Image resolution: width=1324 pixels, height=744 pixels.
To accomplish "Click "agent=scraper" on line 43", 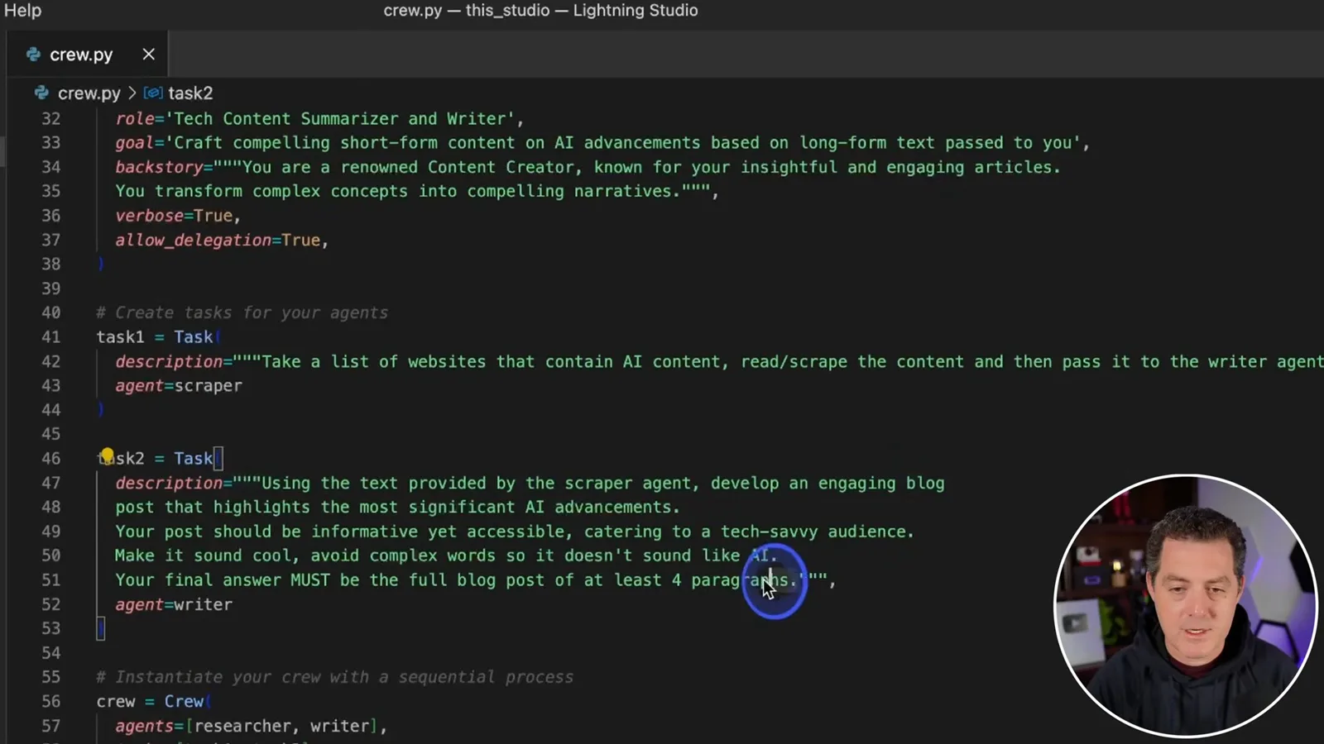I will pyautogui.click(x=179, y=386).
